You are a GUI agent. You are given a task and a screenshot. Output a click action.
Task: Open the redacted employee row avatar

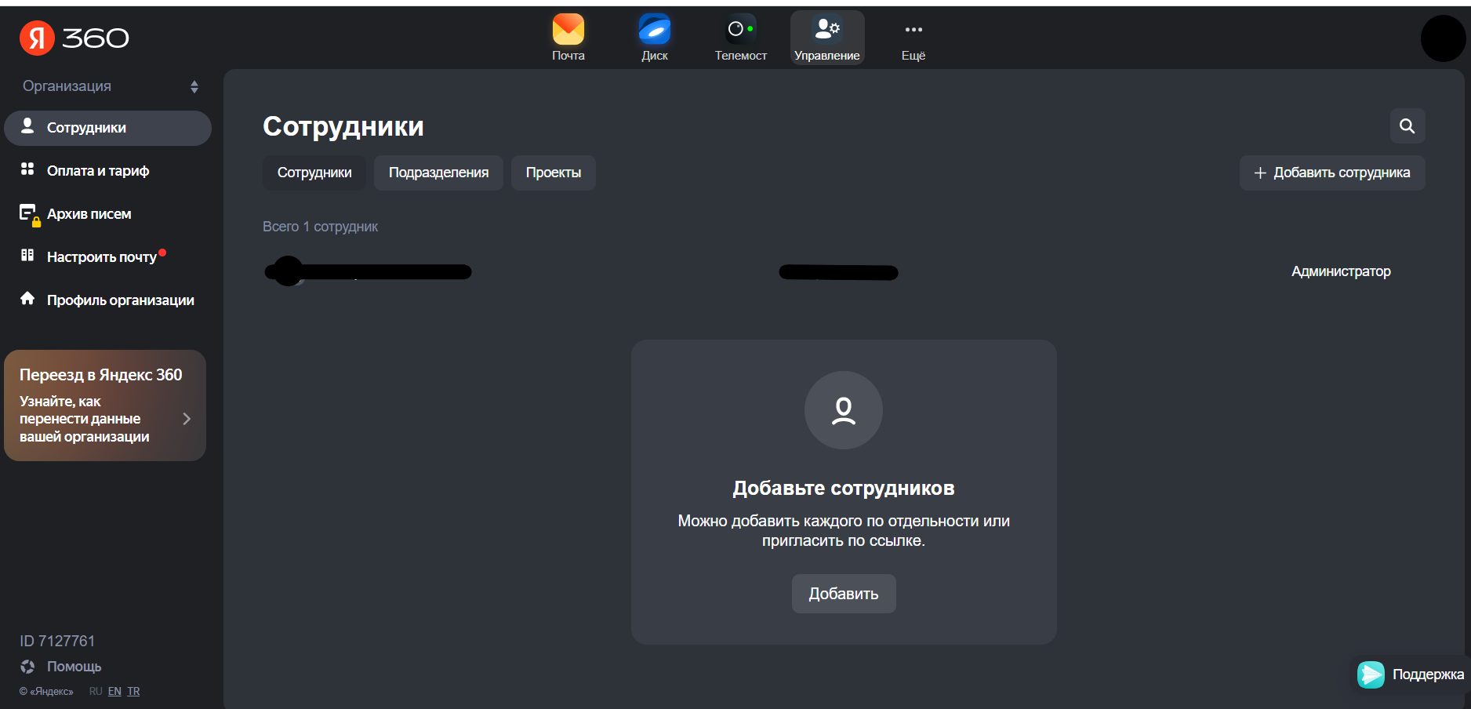(x=289, y=271)
